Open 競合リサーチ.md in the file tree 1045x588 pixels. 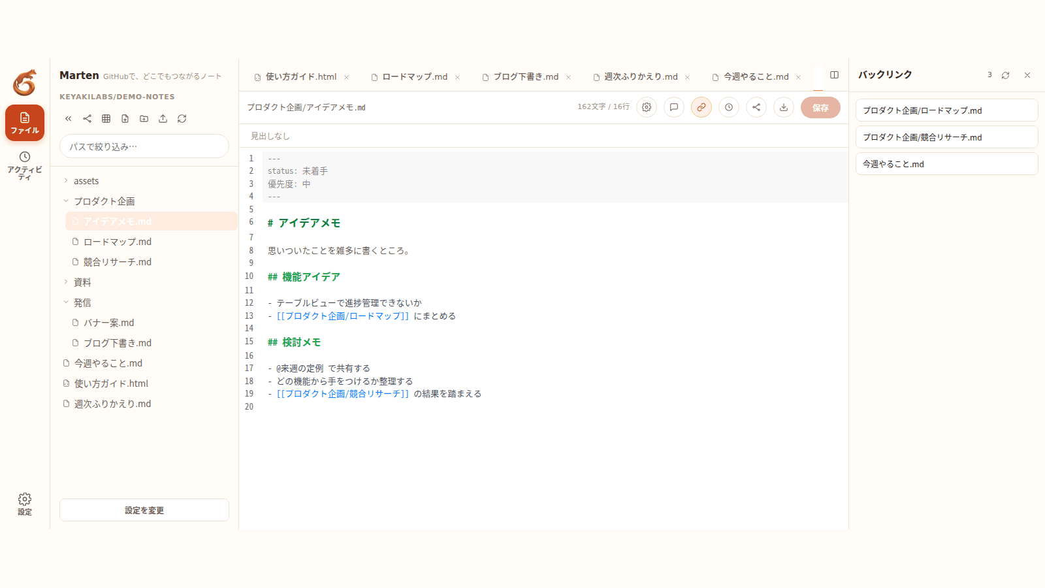pos(151,262)
